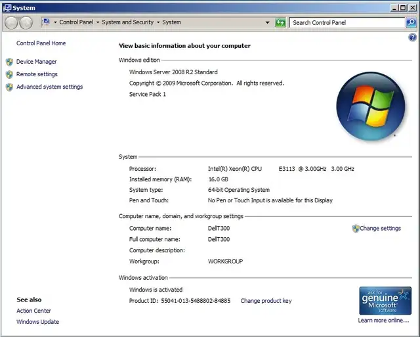The width and height of the screenshot is (420, 337).
Task: Select System and Security in the breadcrumb
Action: click(x=127, y=22)
